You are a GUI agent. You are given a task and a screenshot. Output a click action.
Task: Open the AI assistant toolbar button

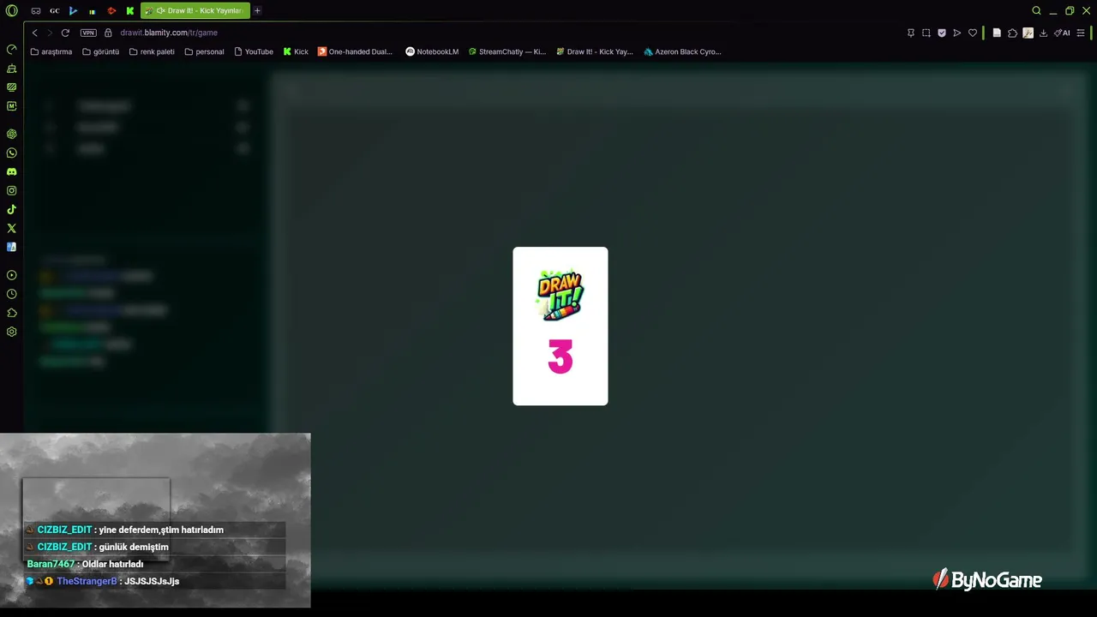point(1062,33)
